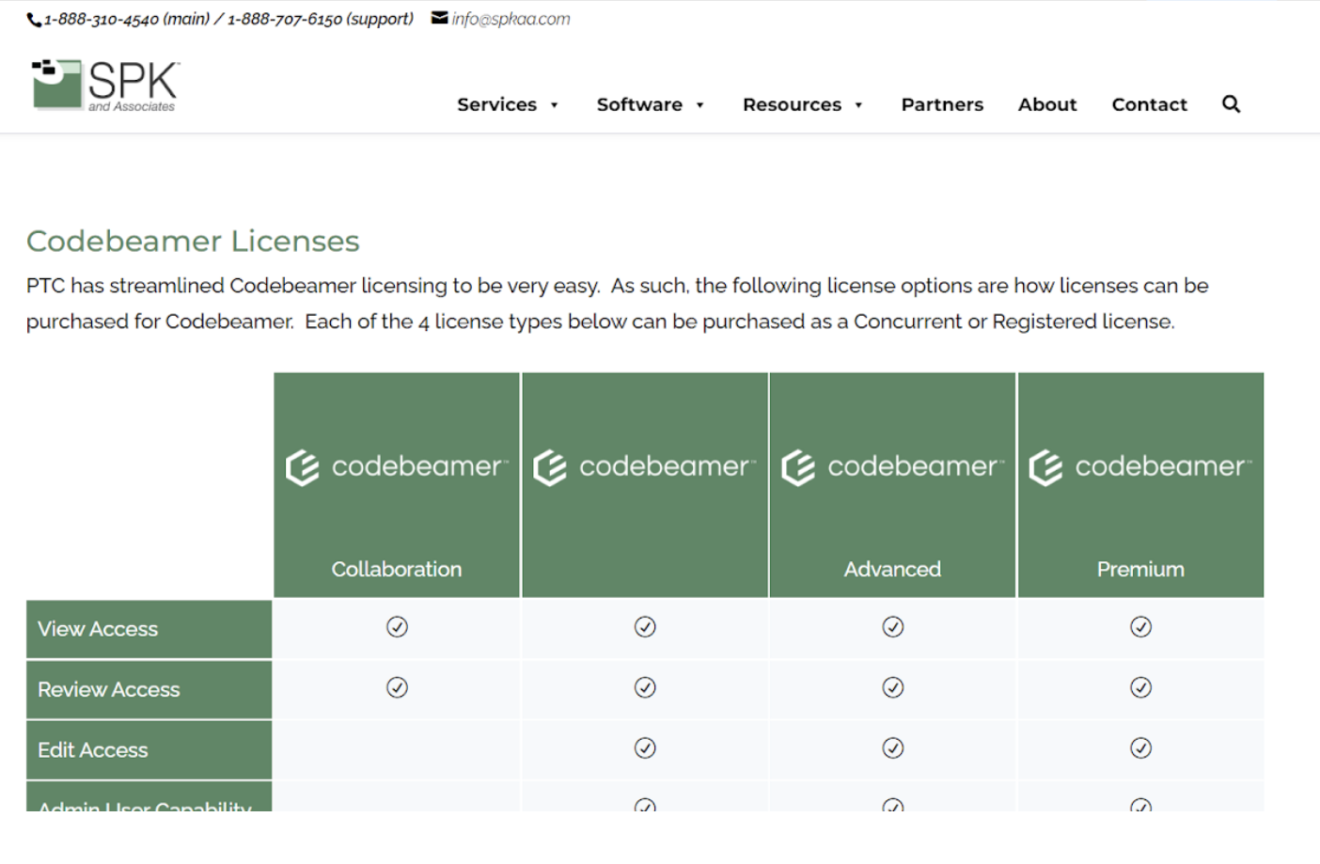Click the Premium column label
Viewport: 1320px width, 864px height.
[x=1140, y=569]
